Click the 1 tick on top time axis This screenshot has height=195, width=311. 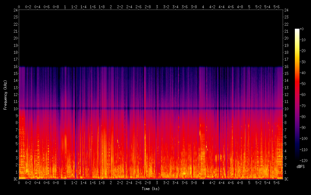click(x=65, y=6)
